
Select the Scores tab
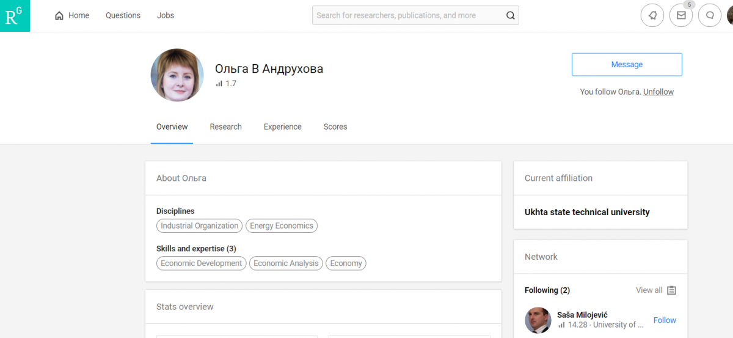[x=335, y=127]
